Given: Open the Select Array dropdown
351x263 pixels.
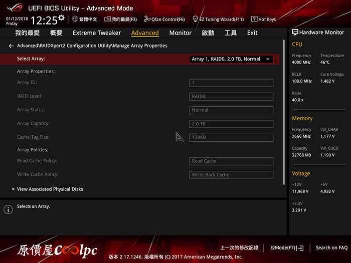Looking at the screenshot, I should (x=231, y=59).
